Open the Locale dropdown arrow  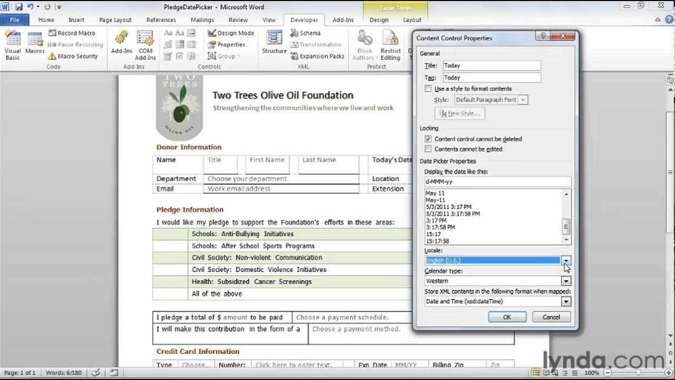(566, 260)
